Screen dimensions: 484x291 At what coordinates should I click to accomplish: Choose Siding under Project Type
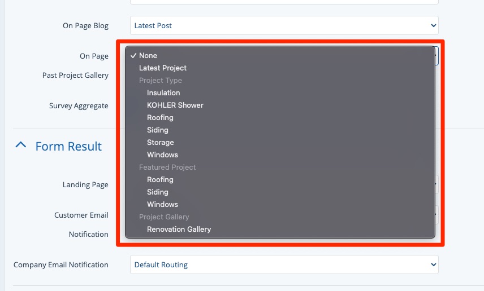[x=158, y=130]
